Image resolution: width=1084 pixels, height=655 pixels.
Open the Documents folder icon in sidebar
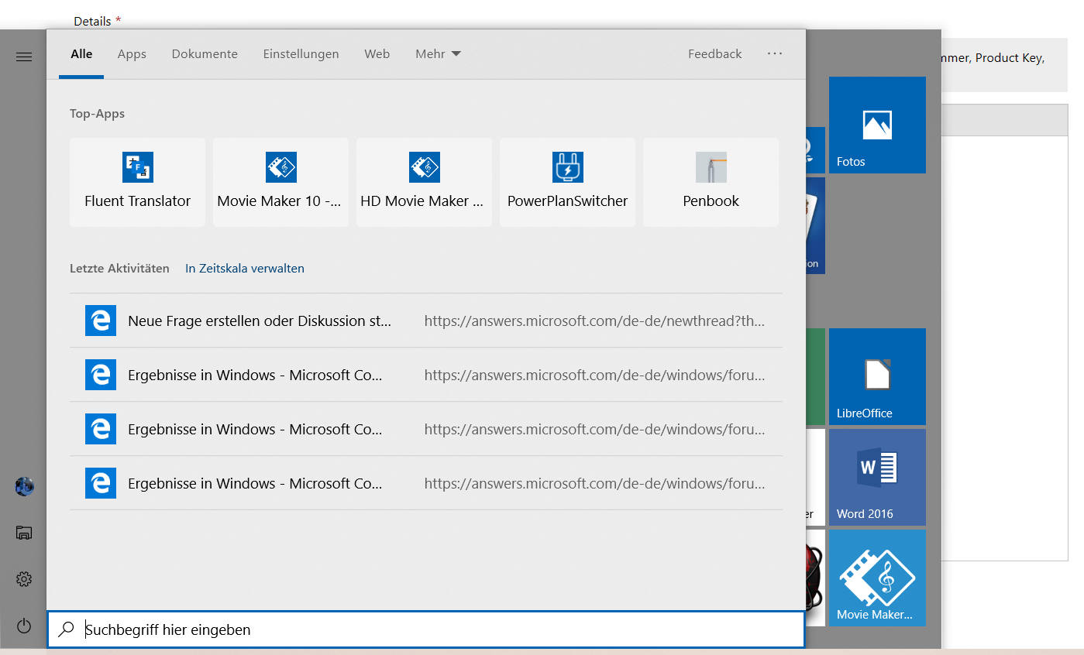click(x=24, y=532)
